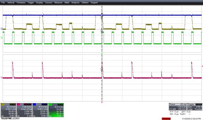Open the Tbase timebase descriptor box
The height and width of the screenshot is (120, 203).
[178, 107]
